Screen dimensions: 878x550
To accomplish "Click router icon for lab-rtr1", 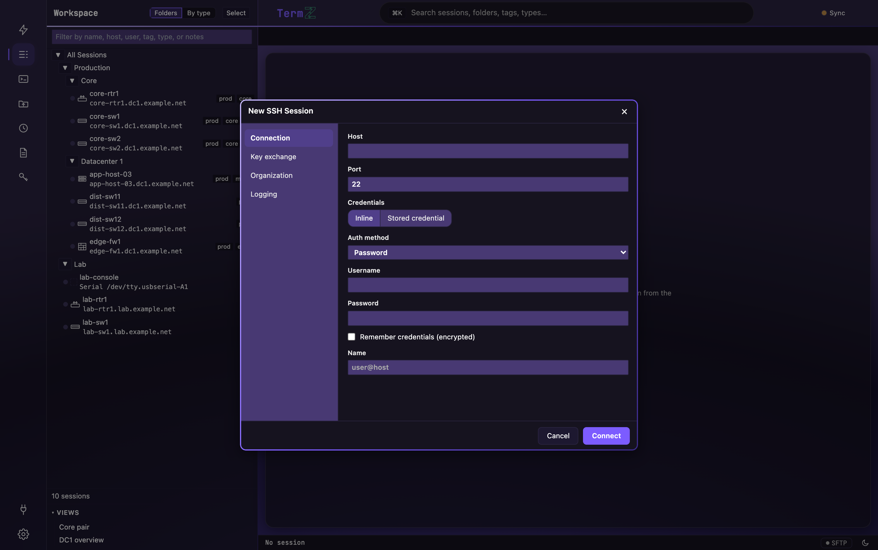I will (75, 304).
